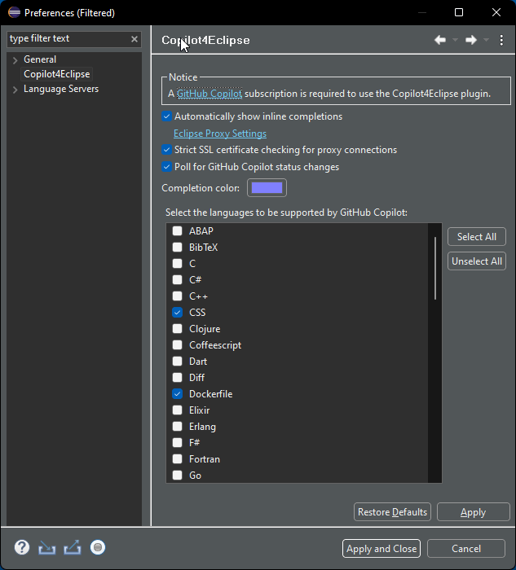This screenshot has height=570, width=516.
Task: Check the Elixir language checkbox
Action: click(x=177, y=410)
